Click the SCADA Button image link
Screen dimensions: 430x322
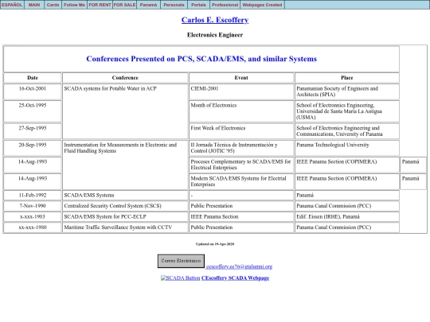tap(181, 278)
